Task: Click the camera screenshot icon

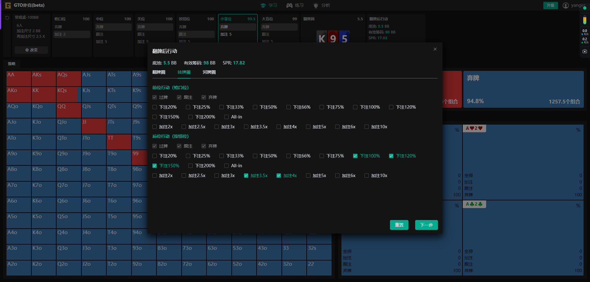Action: (585, 51)
